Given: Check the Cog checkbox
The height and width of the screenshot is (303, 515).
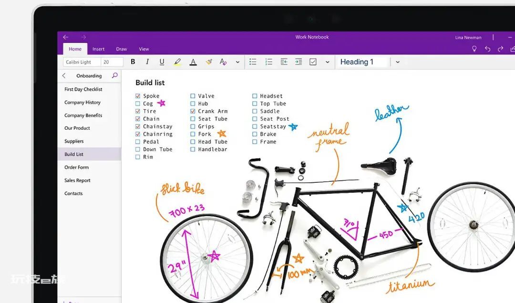Looking at the screenshot, I should point(138,104).
